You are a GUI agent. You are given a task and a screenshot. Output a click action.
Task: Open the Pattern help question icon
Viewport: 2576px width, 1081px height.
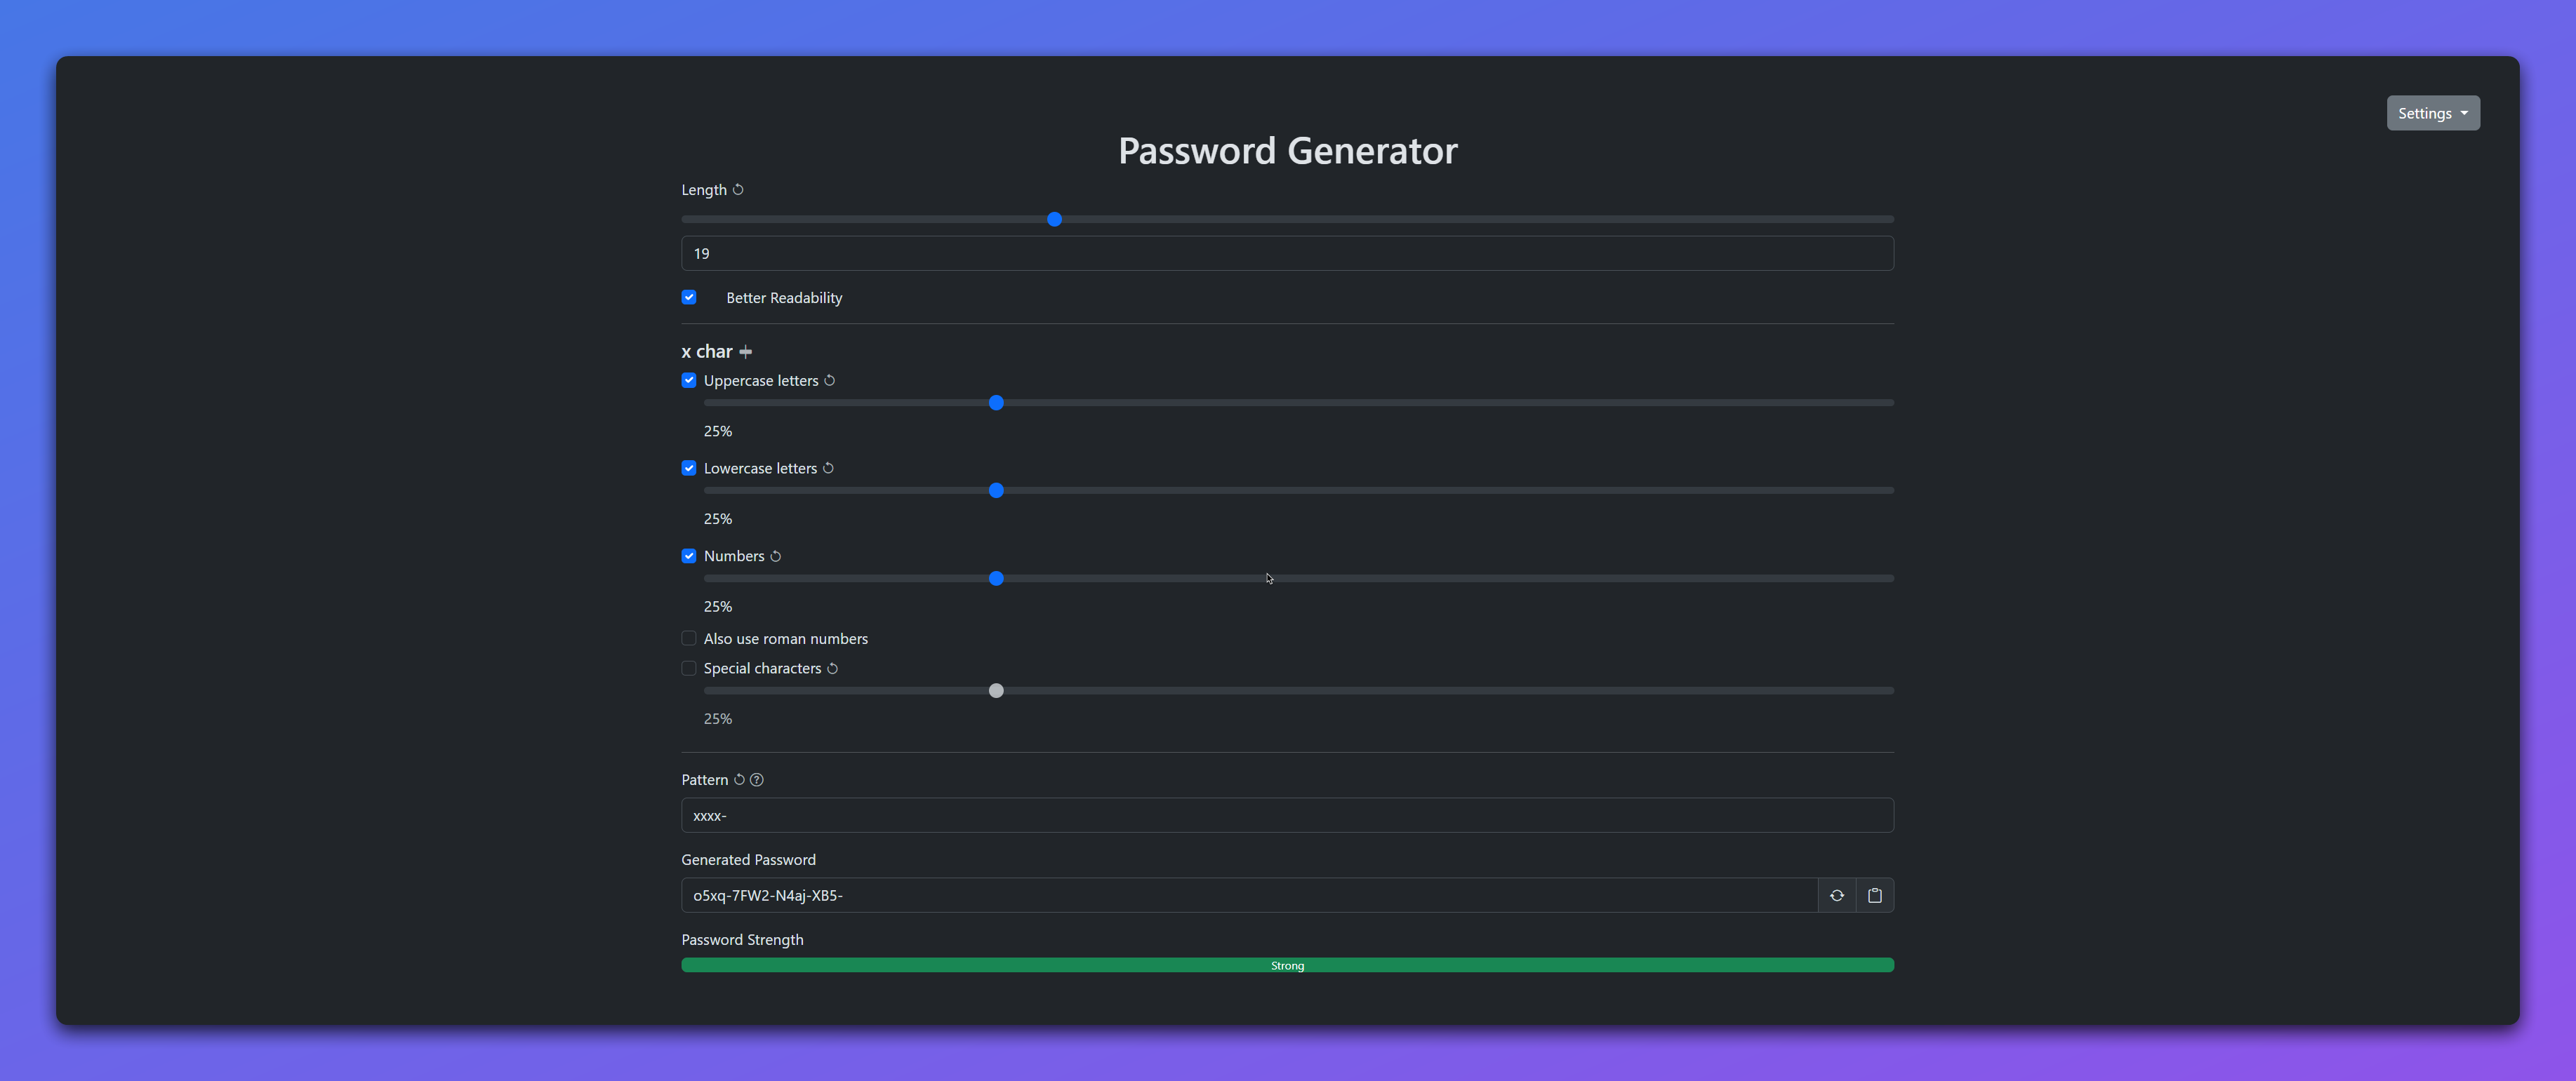757,780
